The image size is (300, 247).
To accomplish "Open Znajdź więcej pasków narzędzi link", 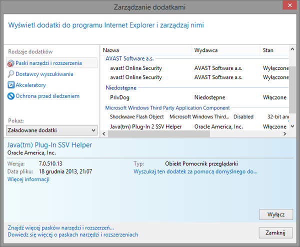I will 60,228.
